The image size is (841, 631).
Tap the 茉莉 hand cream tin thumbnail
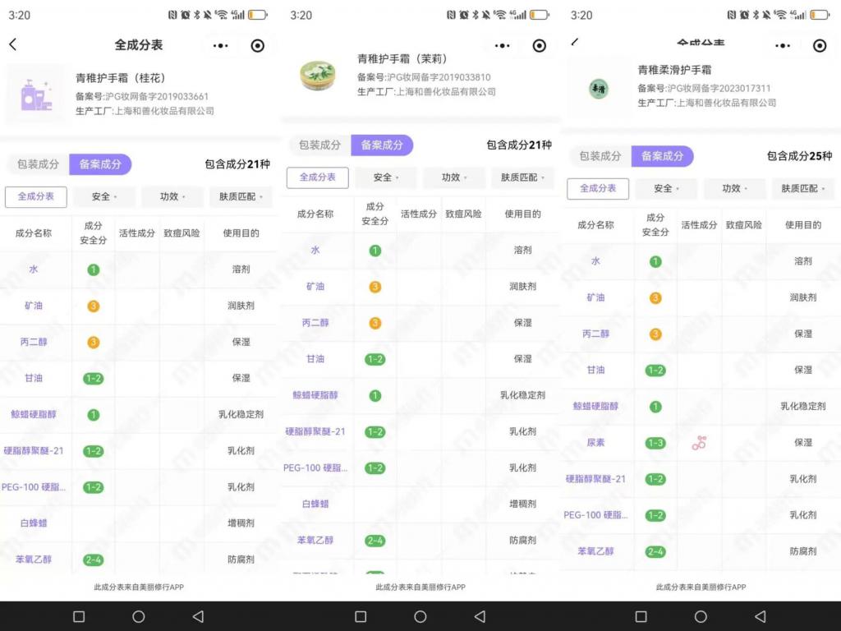click(318, 76)
